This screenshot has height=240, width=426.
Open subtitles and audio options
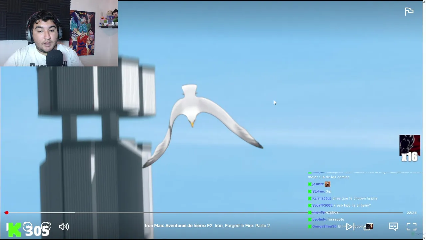point(393,227)
